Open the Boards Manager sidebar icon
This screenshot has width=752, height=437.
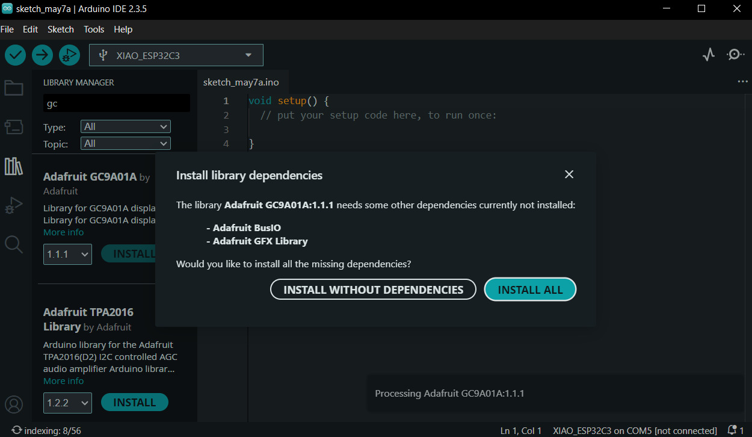tap(14, 126)
